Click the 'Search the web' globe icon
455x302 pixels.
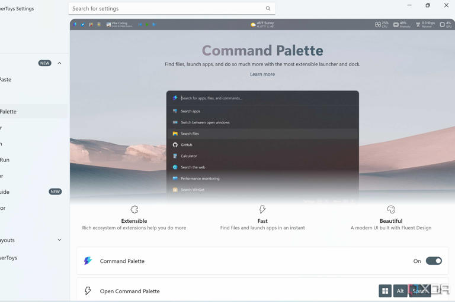click(175, 167)
